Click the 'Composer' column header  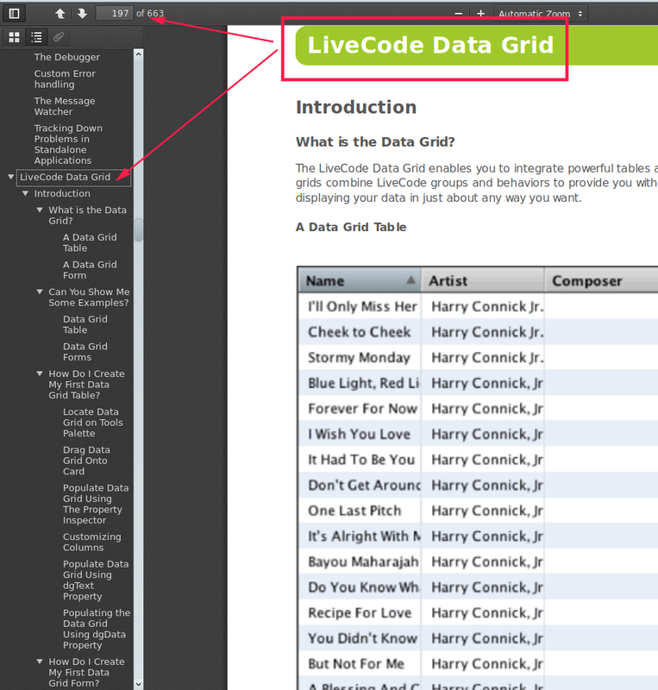tap(601, 281)
